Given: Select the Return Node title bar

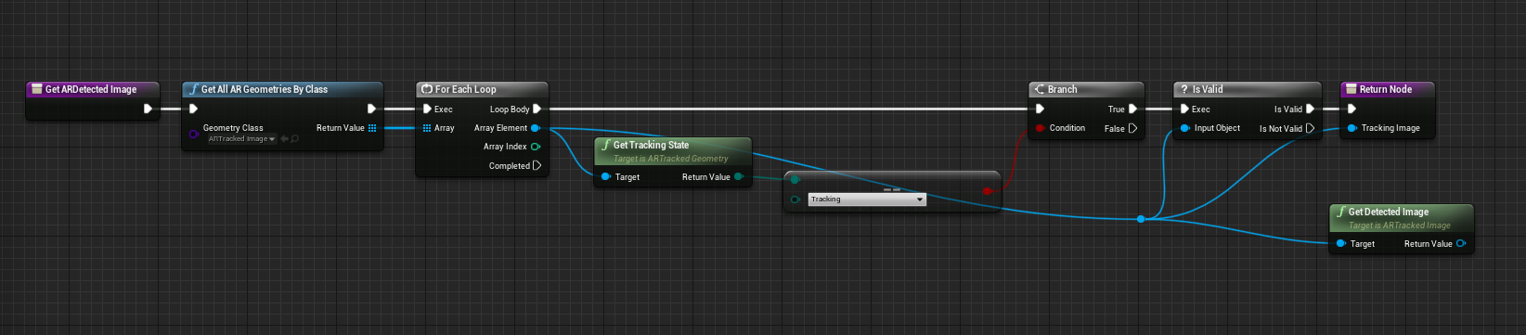Looking at the screenshot, I should pos(1387,89).
